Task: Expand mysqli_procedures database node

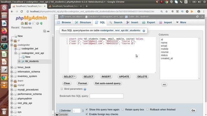Action: [12, 90]
